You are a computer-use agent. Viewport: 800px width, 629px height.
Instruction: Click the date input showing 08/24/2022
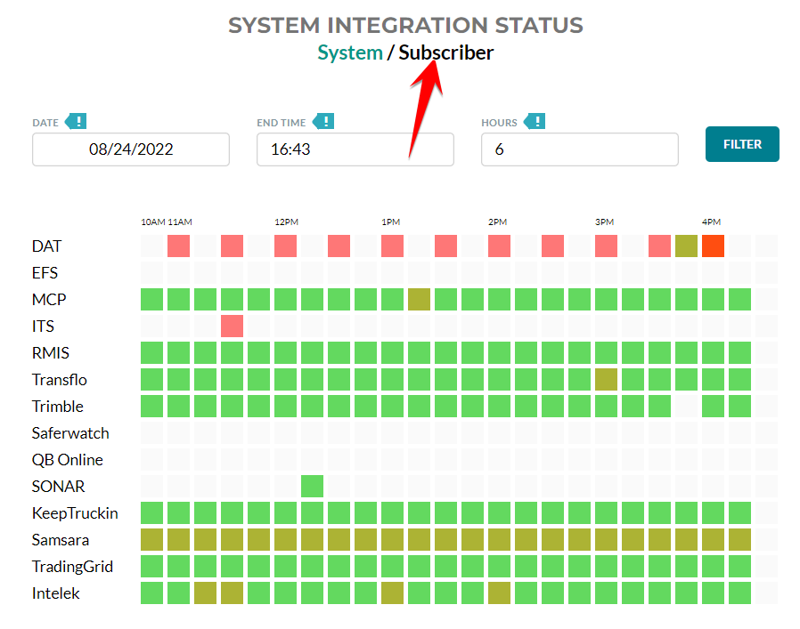pyautogui.click(x=130, y=149)
